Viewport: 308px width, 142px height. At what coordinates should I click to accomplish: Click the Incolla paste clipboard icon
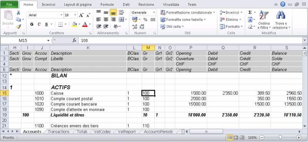pyautogui.click(x=8, y=15)
